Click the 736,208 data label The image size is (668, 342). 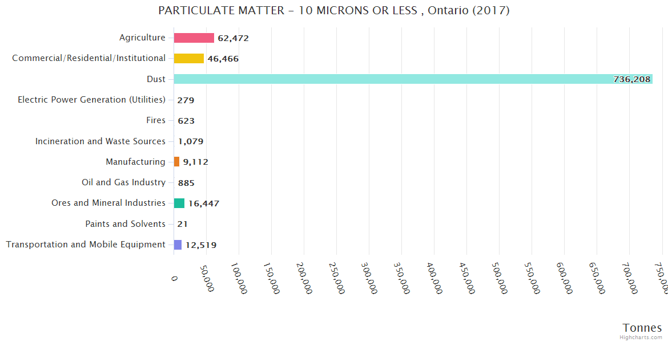click(631, 79)
